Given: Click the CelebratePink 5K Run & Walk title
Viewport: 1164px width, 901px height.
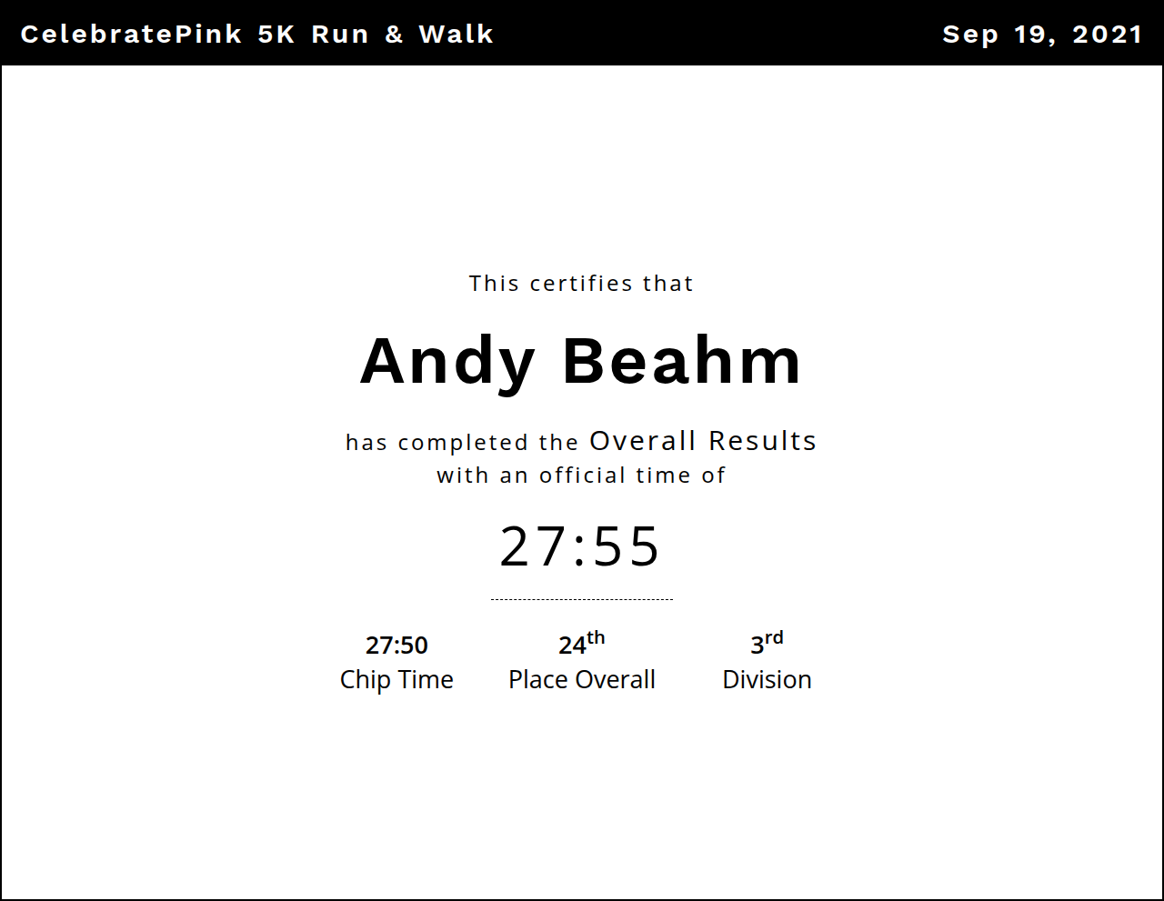Looking at the screenshot, I should point(256,35).
